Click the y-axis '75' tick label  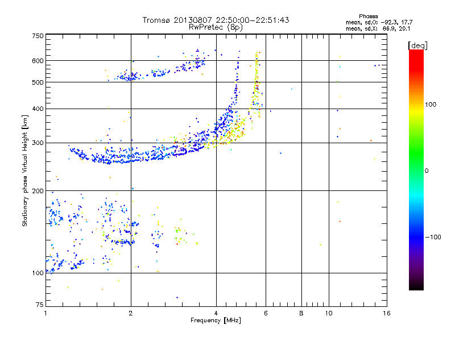pyautogui.click(x=40, y=305)
